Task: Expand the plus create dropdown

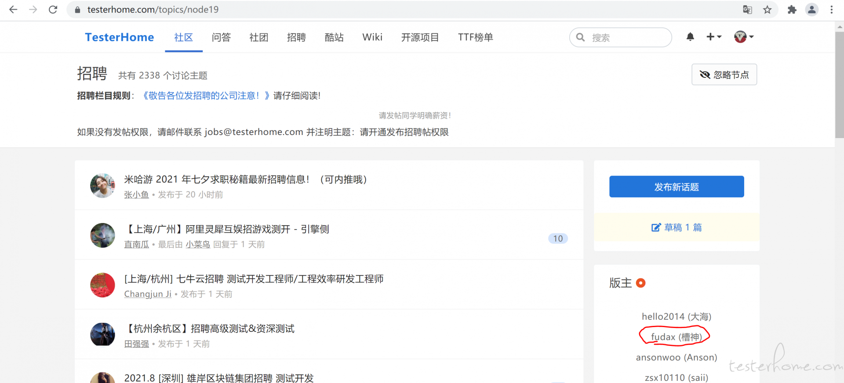Action: (714, 37)
